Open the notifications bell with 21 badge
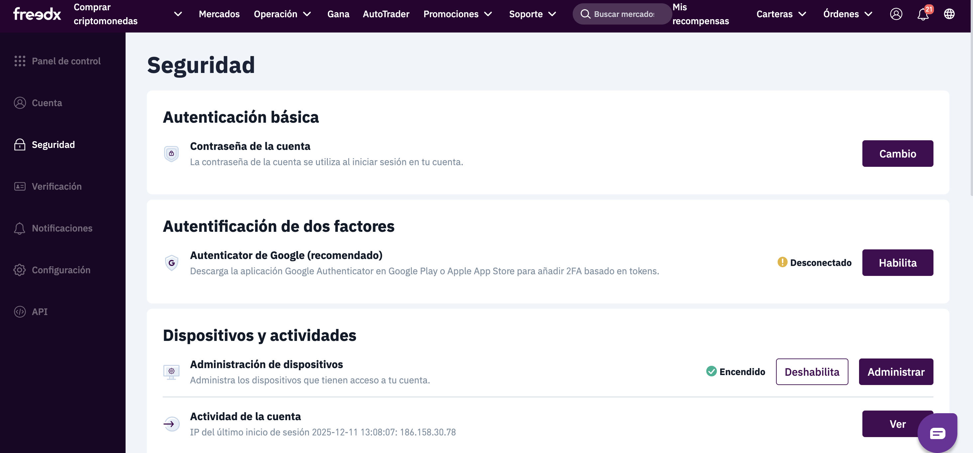Viewport: 973px width, 453px height. (924, 13)
